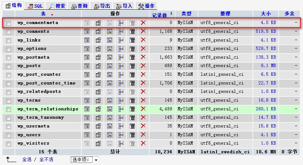Drop the wp_posts table
303x165 pixels.
tap(143, 66)
